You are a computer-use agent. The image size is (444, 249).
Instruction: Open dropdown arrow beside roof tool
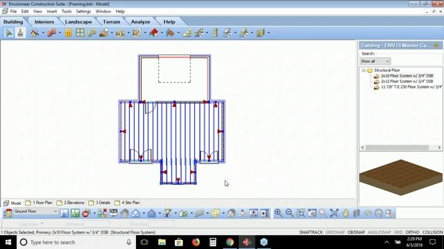click(162, 33)
